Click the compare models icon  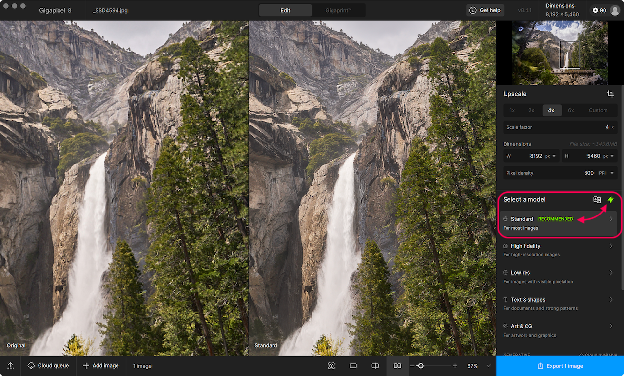[x=597, y=199]
